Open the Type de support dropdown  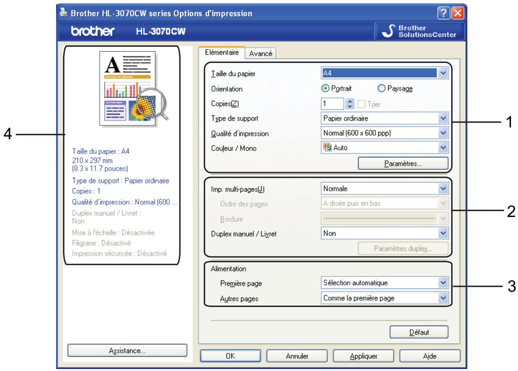(x=385, y=118)
